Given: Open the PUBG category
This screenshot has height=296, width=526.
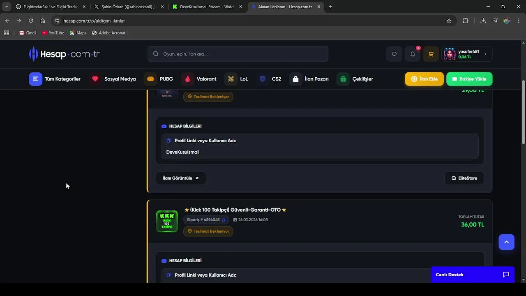Looking at the screenshot, I should pyautogui.click(x=159, y=79).
